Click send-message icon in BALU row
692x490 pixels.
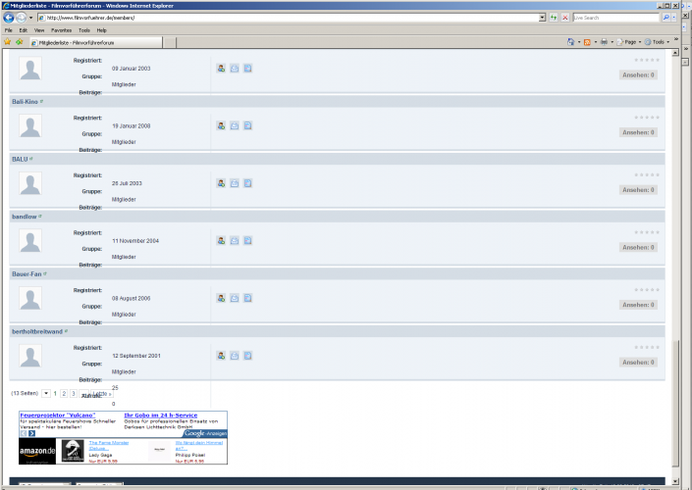pos(235,183)
